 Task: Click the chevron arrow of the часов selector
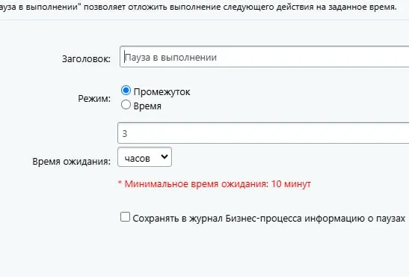pyautogui.click(x=164, y=156)
